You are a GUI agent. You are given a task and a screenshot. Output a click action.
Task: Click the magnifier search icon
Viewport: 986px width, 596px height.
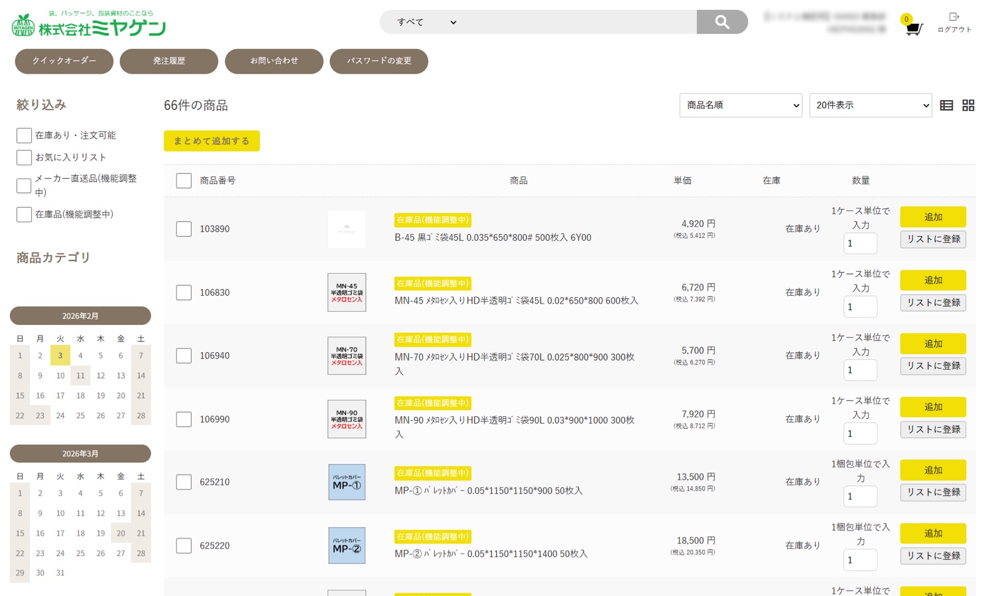point(721,22)
